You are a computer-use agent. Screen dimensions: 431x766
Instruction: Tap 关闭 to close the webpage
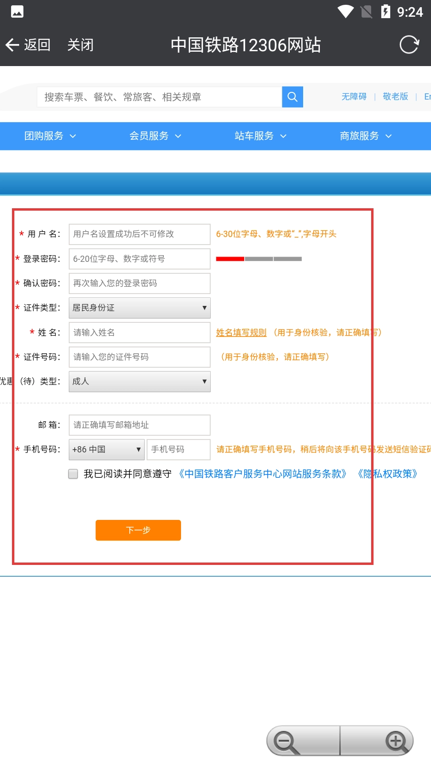[80, 45]
